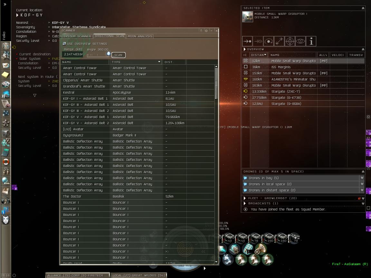
Task: Switch to Alliance chat tab
Action: (x=77, y=275)
